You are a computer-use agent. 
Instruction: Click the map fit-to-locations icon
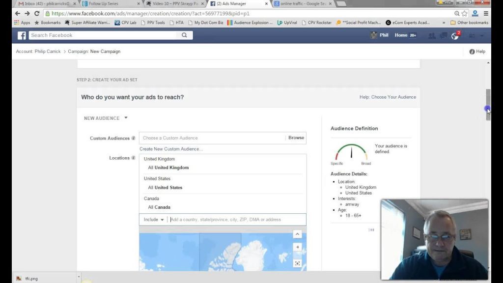pyautogui.click(x=297, y=263)
